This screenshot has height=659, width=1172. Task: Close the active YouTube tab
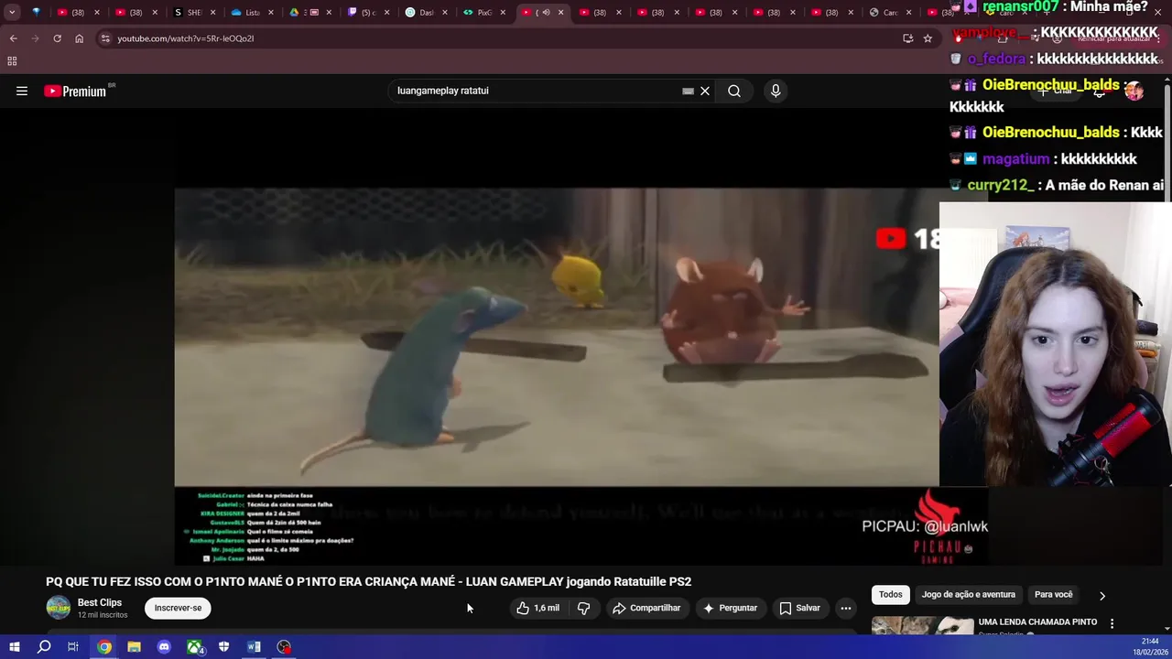point(560,13)
